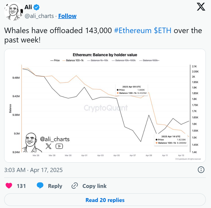Enable the Balance 1k~10k legend series
This screenshot has width=211, height=208.
point(98,60)
